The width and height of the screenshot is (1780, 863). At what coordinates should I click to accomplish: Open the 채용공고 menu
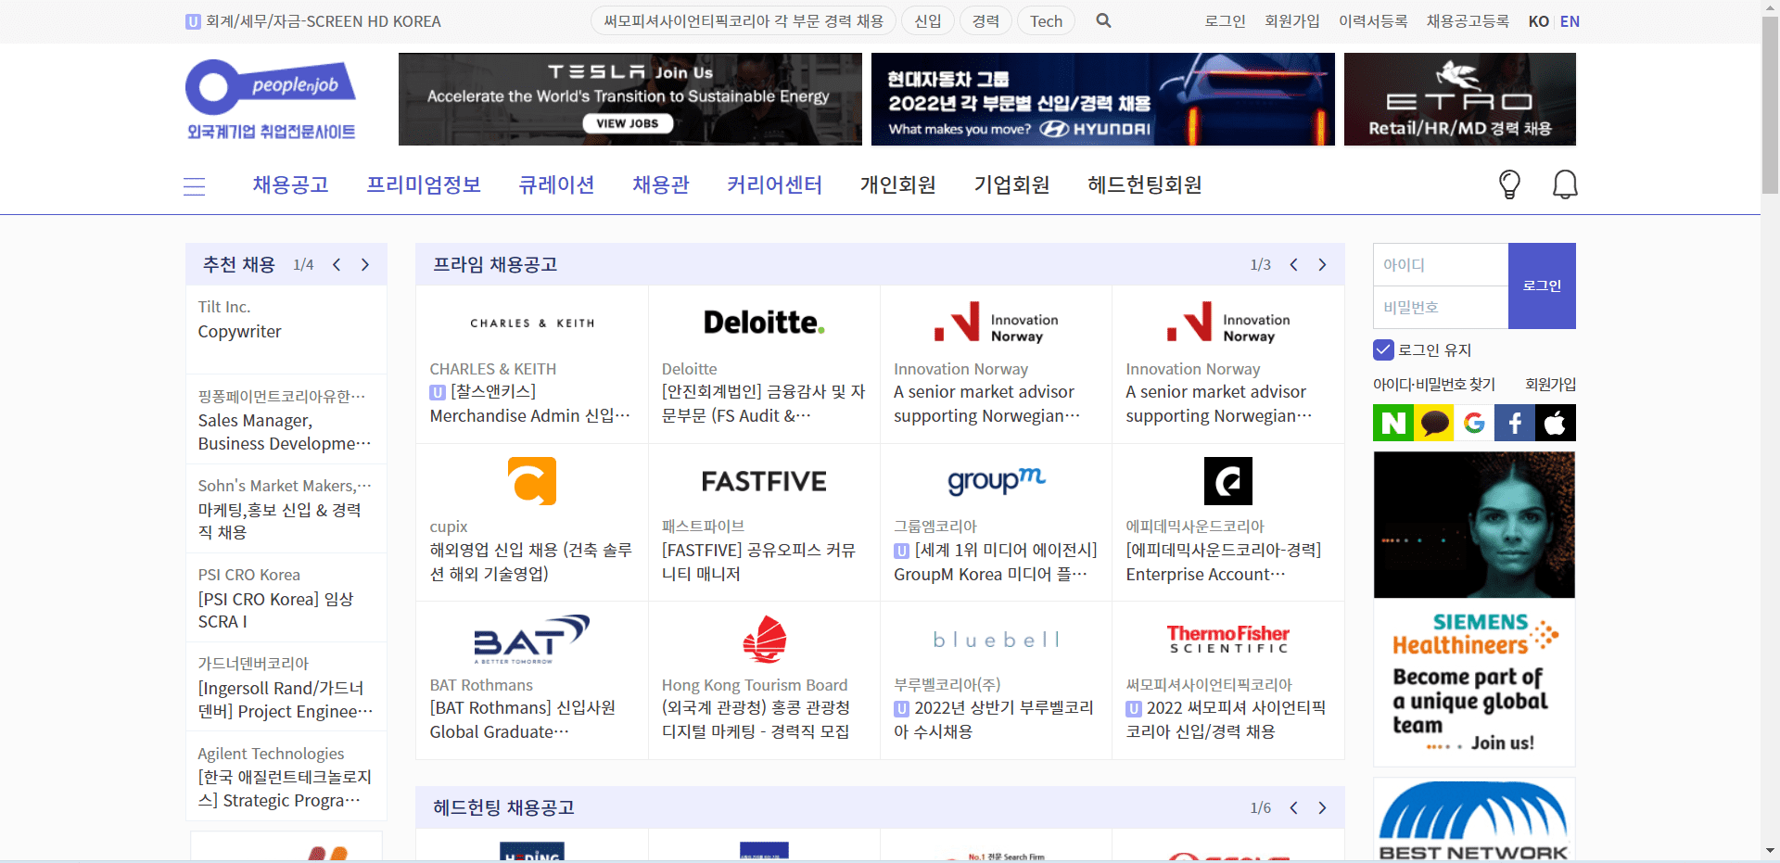[289, 184]
